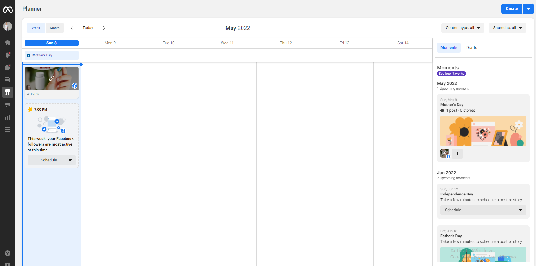Open Posts and stories sidebar icon

8,80
